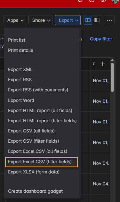
Task: Choose Export XLSX (form data)
Action: [34, 172]
